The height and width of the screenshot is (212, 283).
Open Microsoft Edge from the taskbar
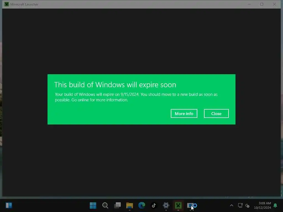pyautogui.click(x=142, y=205)
